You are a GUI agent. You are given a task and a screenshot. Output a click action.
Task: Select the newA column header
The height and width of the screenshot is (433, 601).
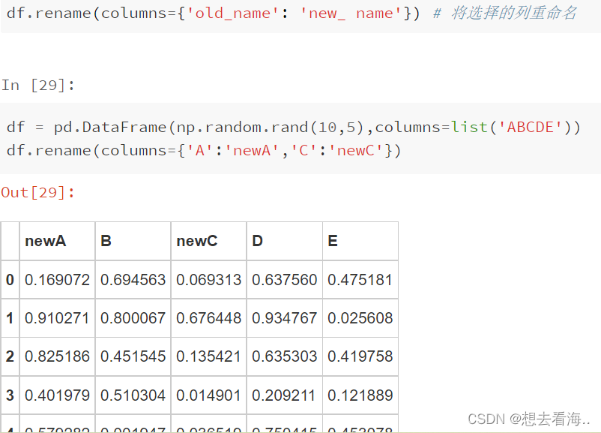(x=45, y=241)
